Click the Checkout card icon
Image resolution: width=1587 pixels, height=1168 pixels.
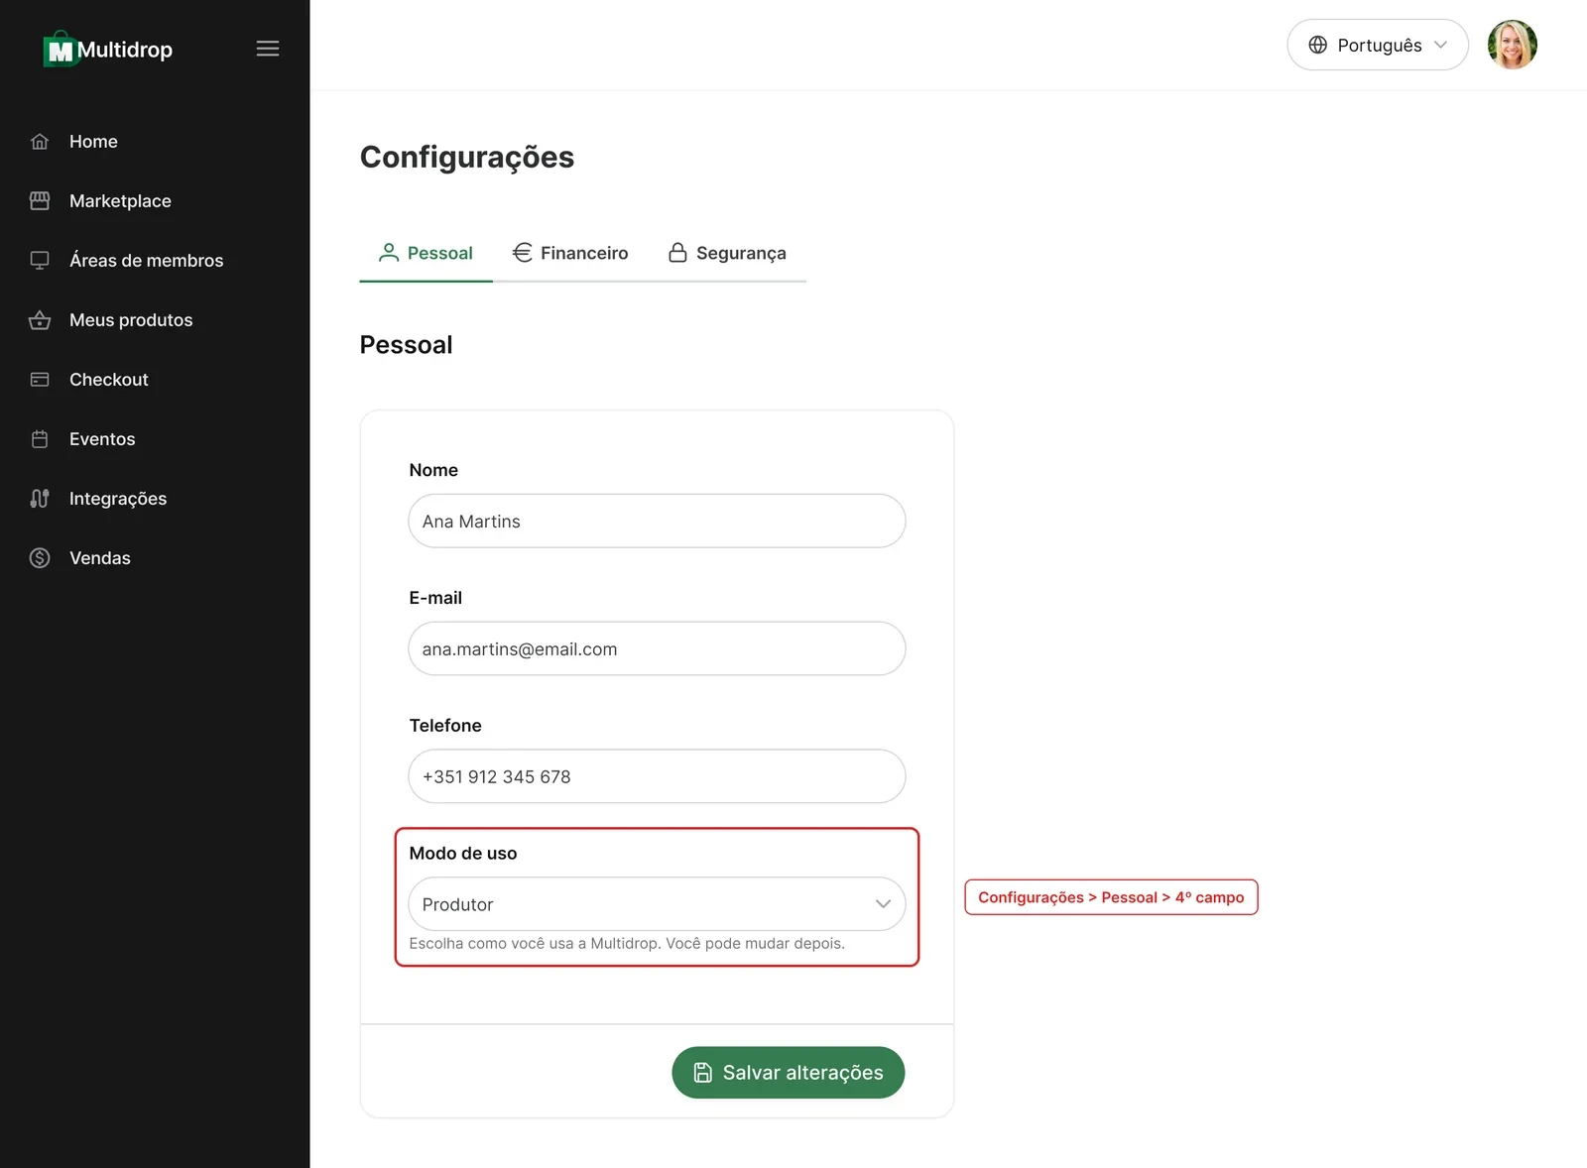click(40, 380)
